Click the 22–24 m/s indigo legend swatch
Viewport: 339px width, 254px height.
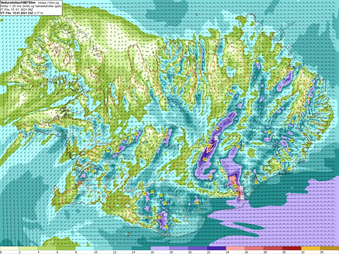coord(216,248)
